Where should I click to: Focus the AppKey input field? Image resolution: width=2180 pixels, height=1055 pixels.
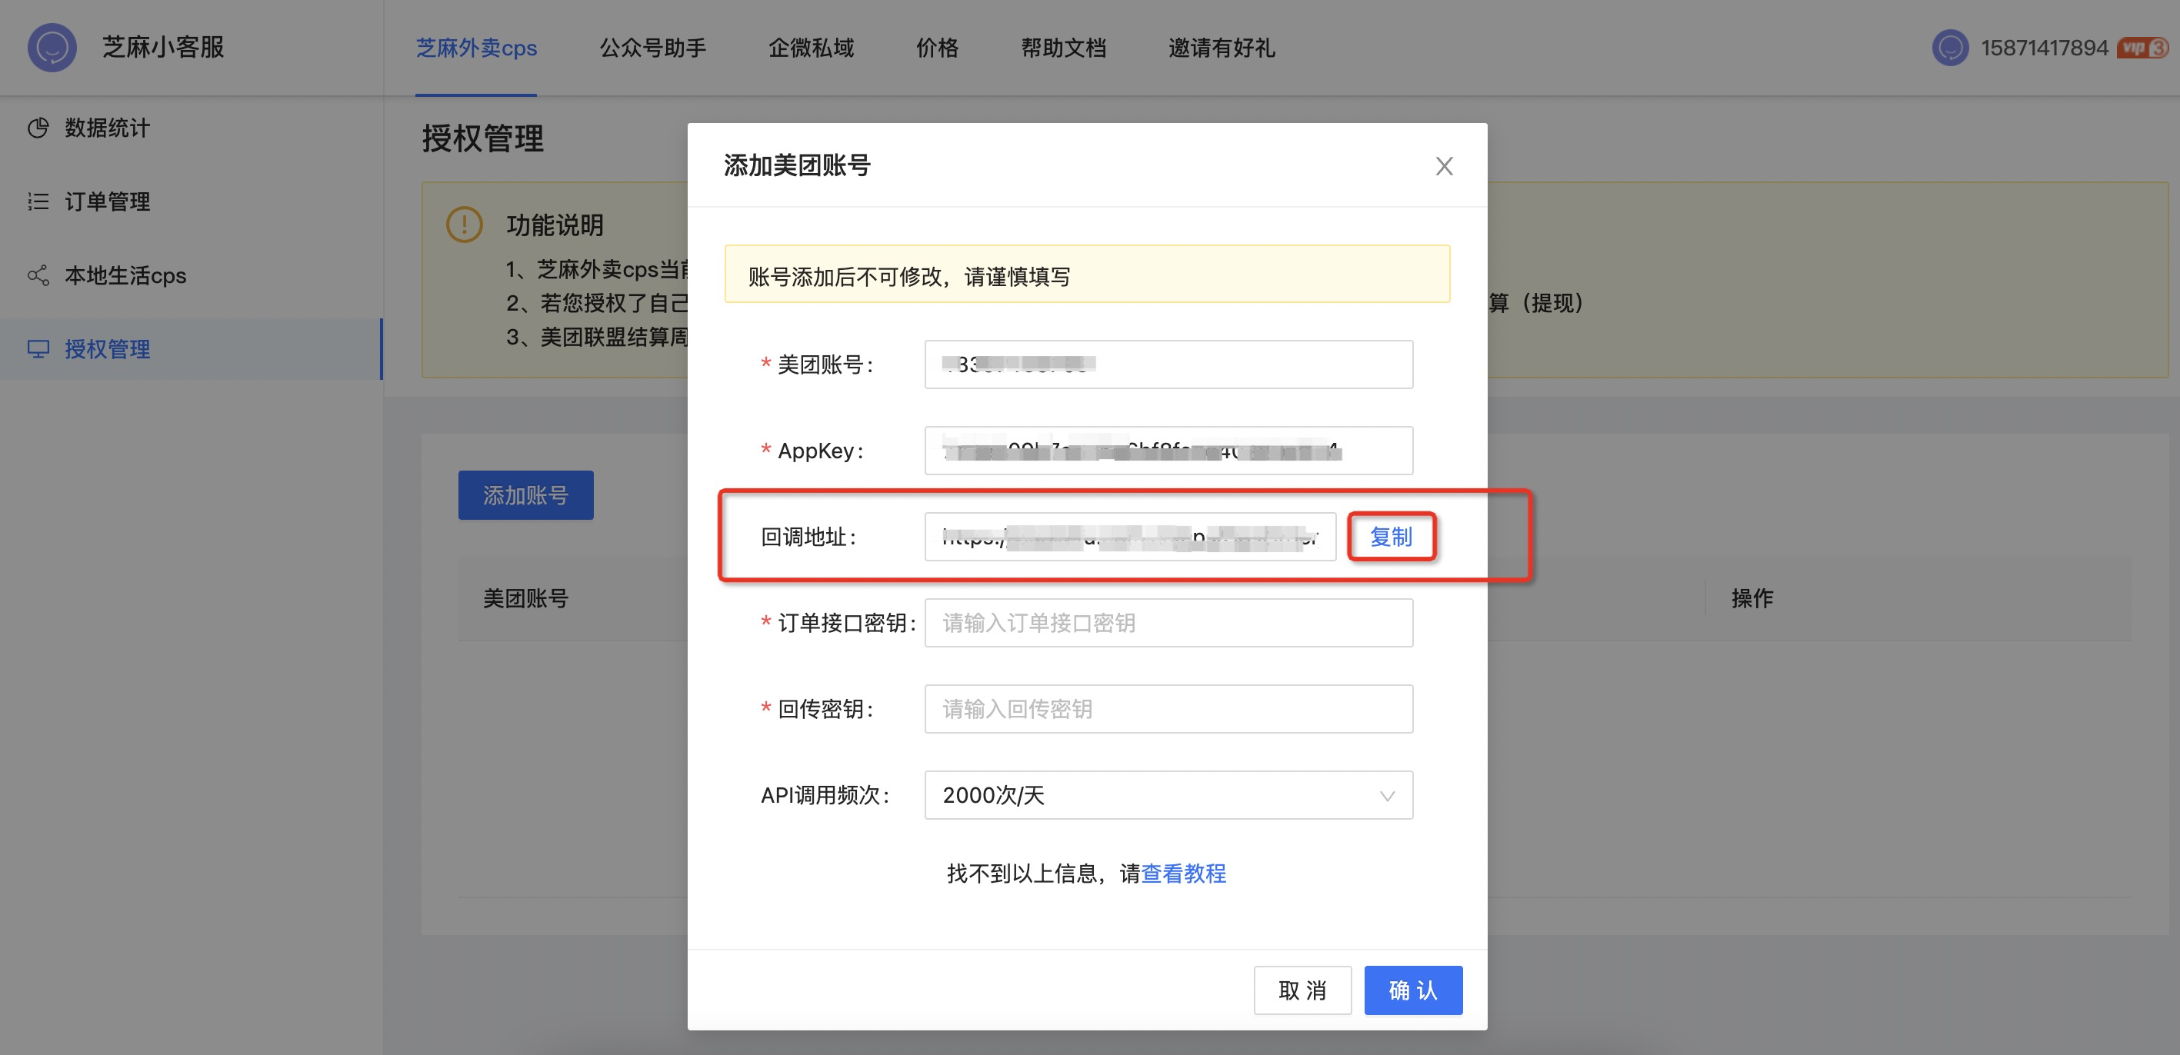click(x=1168, y=450)
